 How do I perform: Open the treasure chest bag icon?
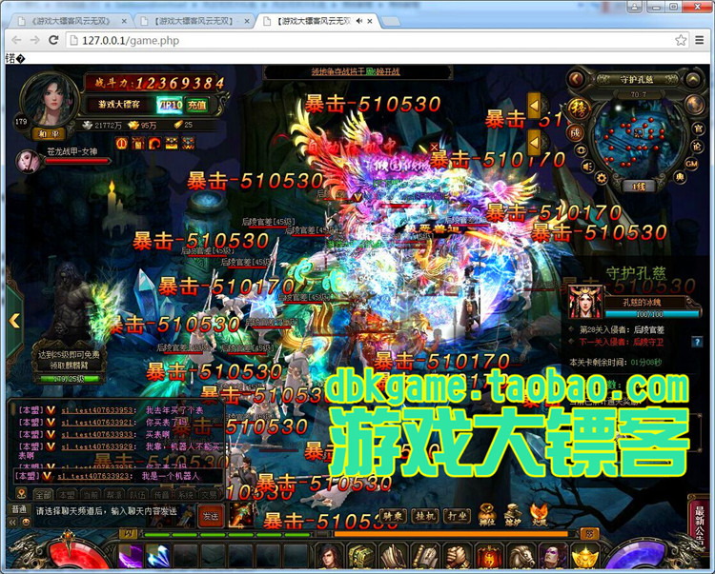tap(361, 556)
